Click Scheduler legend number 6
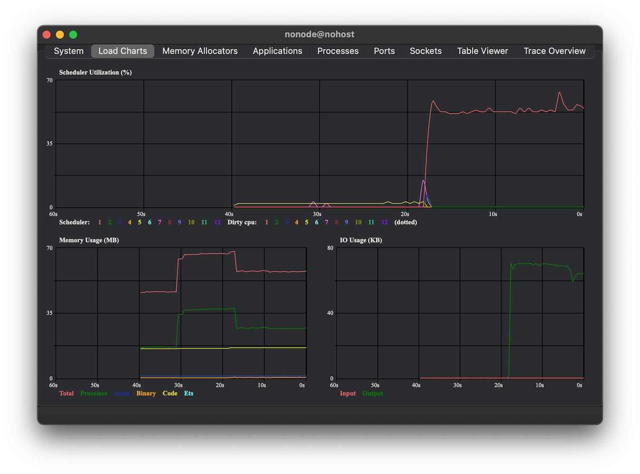The width and height of the screenshot is (640, 474). coord(150,222)
